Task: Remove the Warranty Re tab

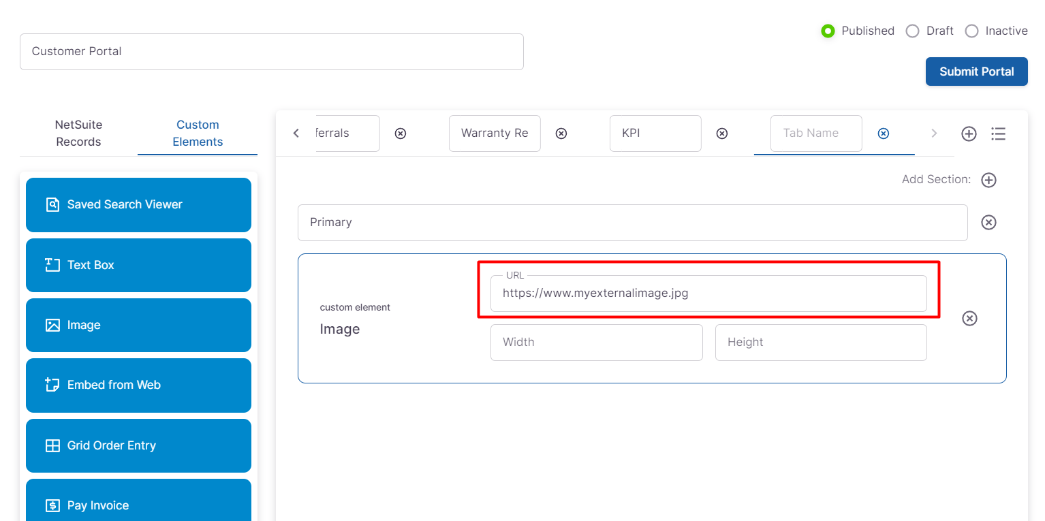Action: point(561,133)
